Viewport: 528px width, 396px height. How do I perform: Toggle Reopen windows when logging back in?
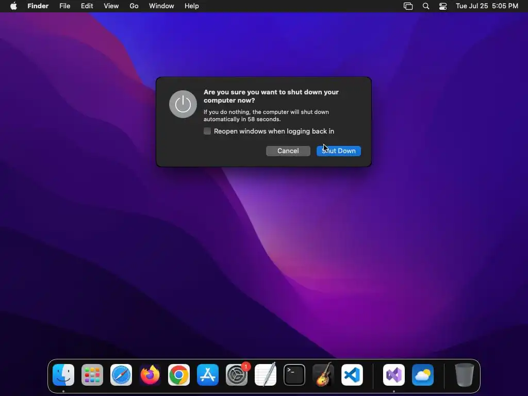[207, 131]
